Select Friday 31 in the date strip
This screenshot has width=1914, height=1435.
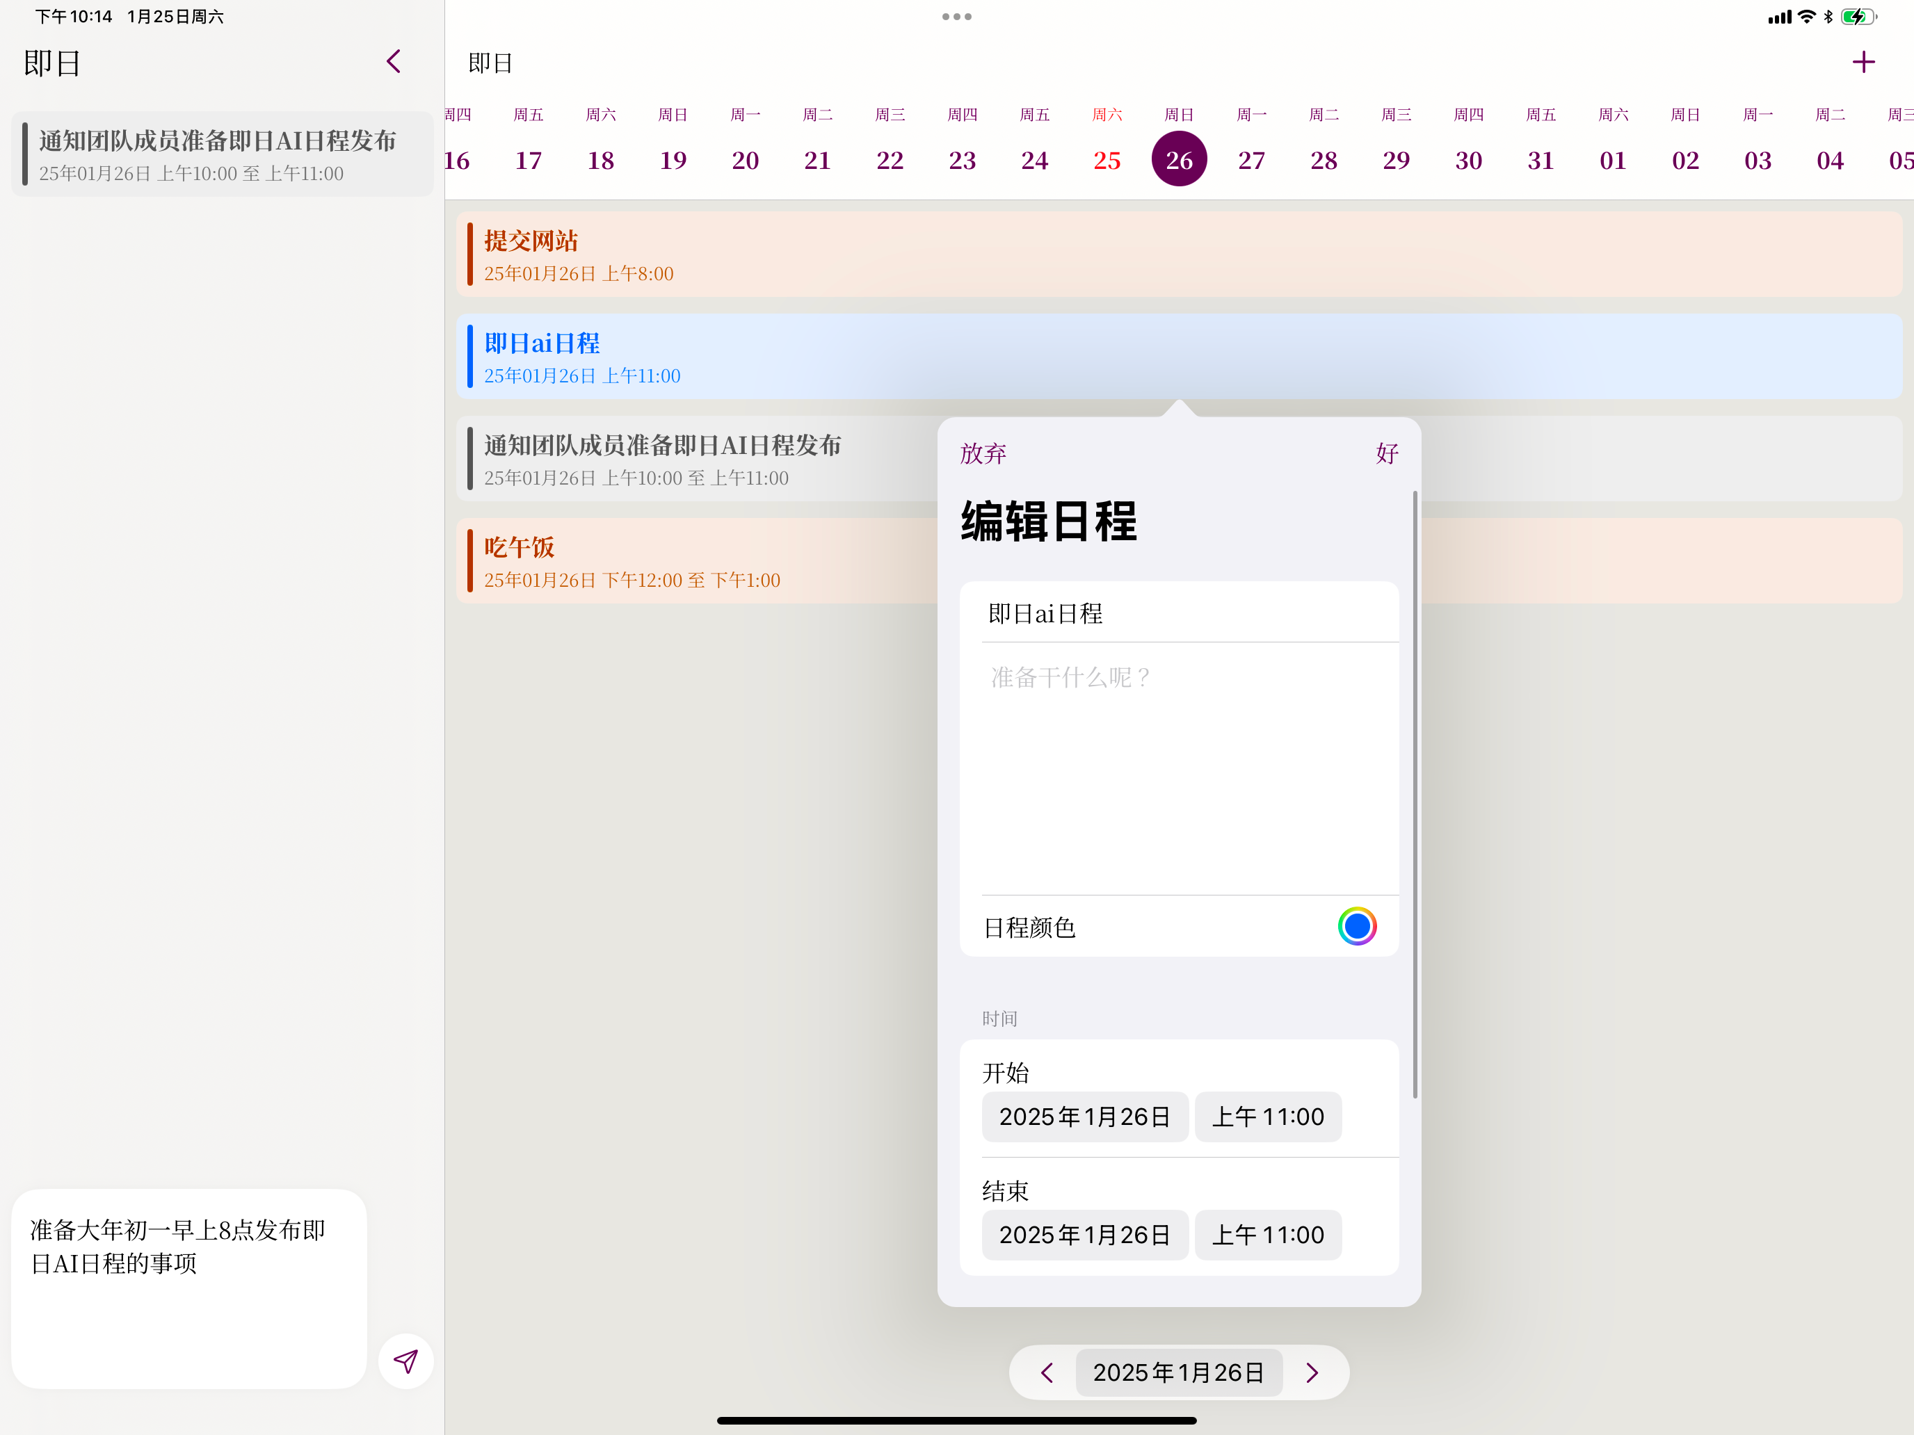[1541, 159]
